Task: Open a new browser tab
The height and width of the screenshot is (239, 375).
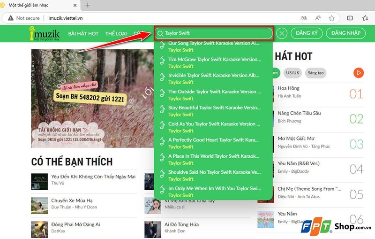Action: (x=88, y=5)
